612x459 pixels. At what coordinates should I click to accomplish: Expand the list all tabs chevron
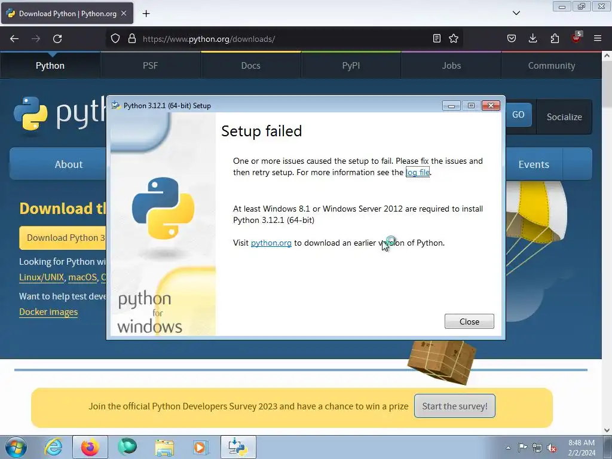coord(516,13)
